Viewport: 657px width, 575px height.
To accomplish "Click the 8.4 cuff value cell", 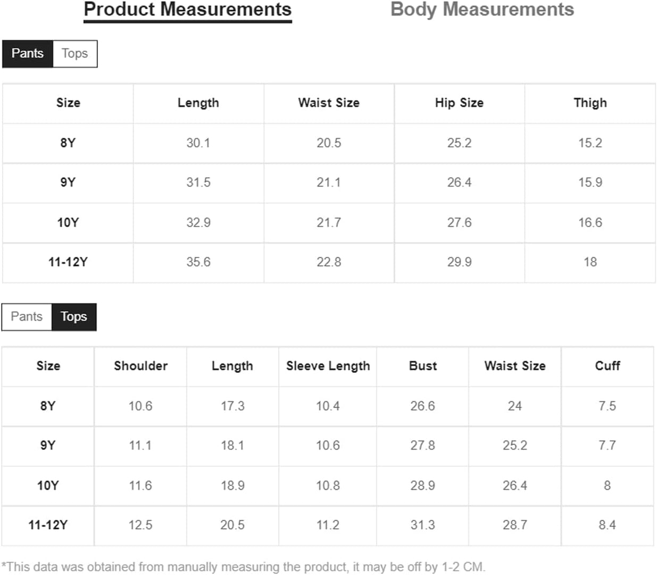I will click(608, 525).
